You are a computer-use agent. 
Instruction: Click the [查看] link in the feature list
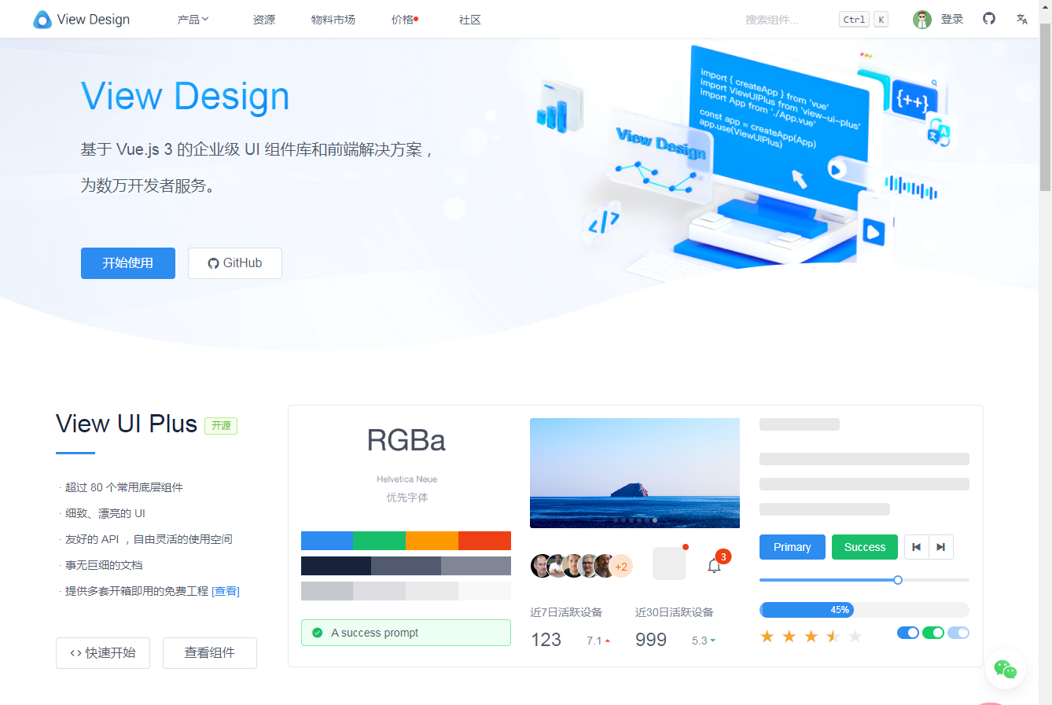pyautogui.click(x=226, y=591)
